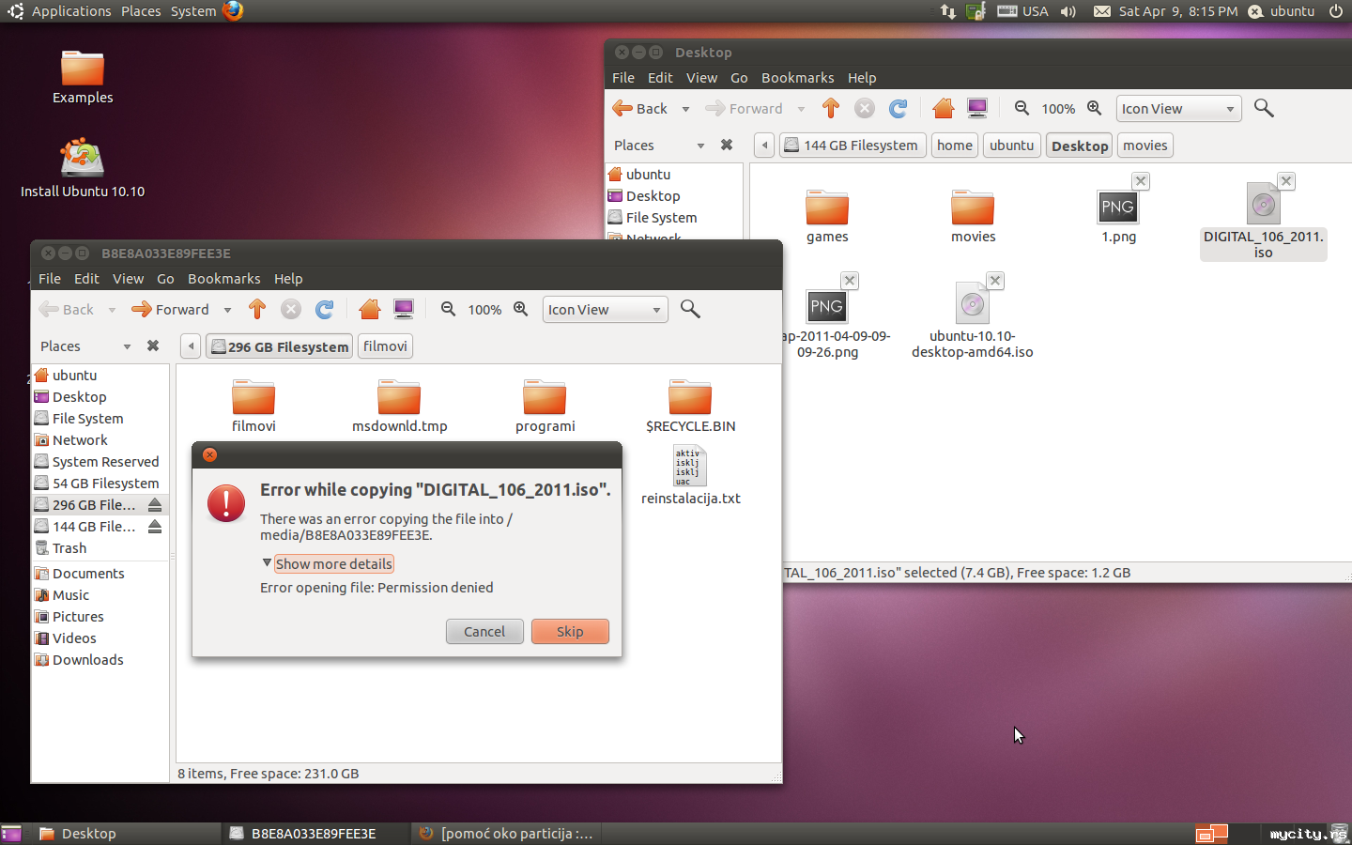Open the power session icon in the top panel
This screenshot has width=1352, height=845.
click(1335, 11)
